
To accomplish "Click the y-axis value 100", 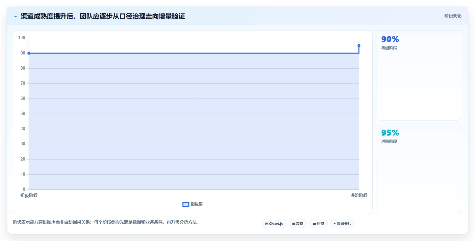I will pos(22,38).
